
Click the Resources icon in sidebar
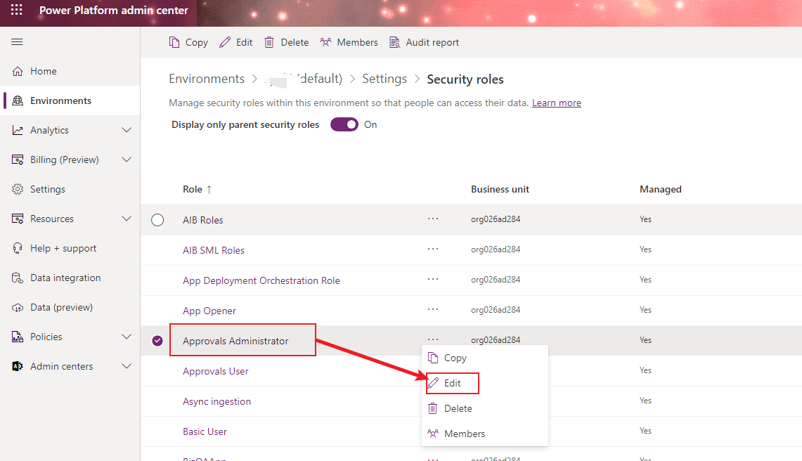click(x=18, y=219)
